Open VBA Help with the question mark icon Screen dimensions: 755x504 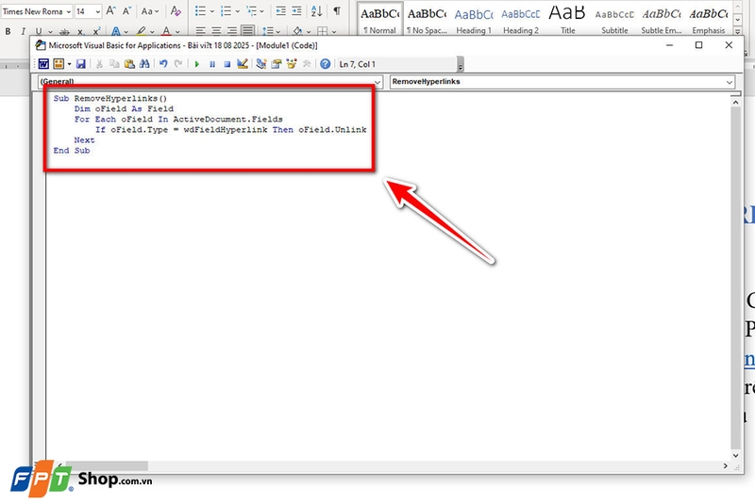tap(326, 64)
